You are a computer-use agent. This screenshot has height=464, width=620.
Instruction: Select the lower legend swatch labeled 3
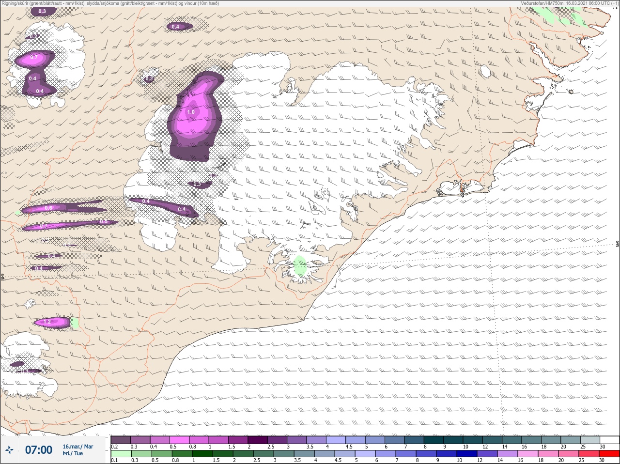[284, 454]
